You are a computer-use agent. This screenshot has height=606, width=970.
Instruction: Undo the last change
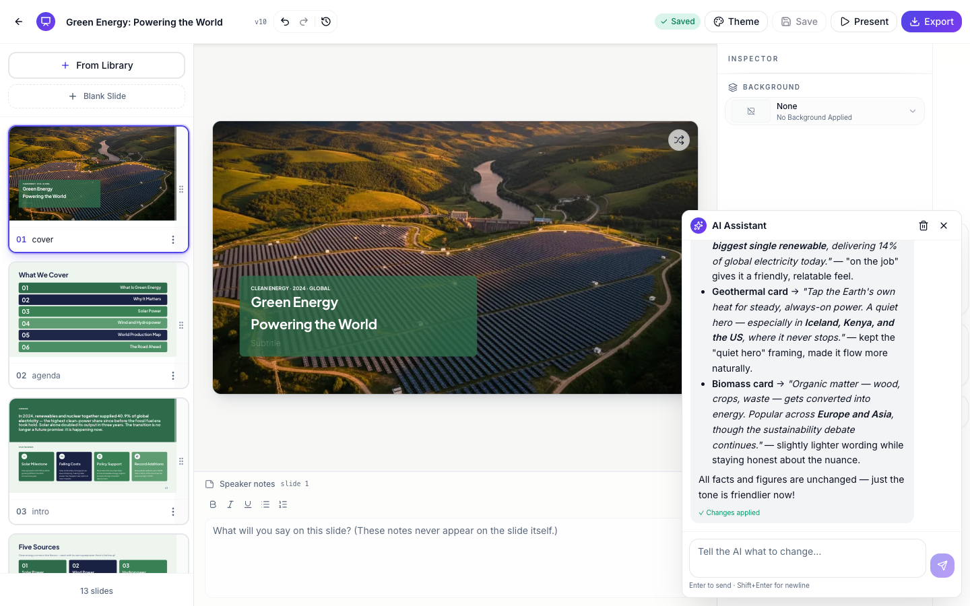pos(285,22)
